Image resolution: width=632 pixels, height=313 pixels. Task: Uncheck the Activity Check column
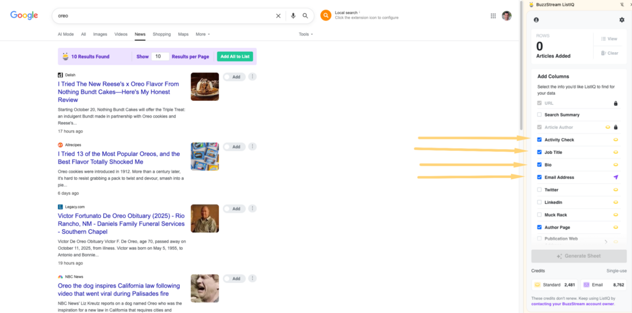click(x=539, y=140)
